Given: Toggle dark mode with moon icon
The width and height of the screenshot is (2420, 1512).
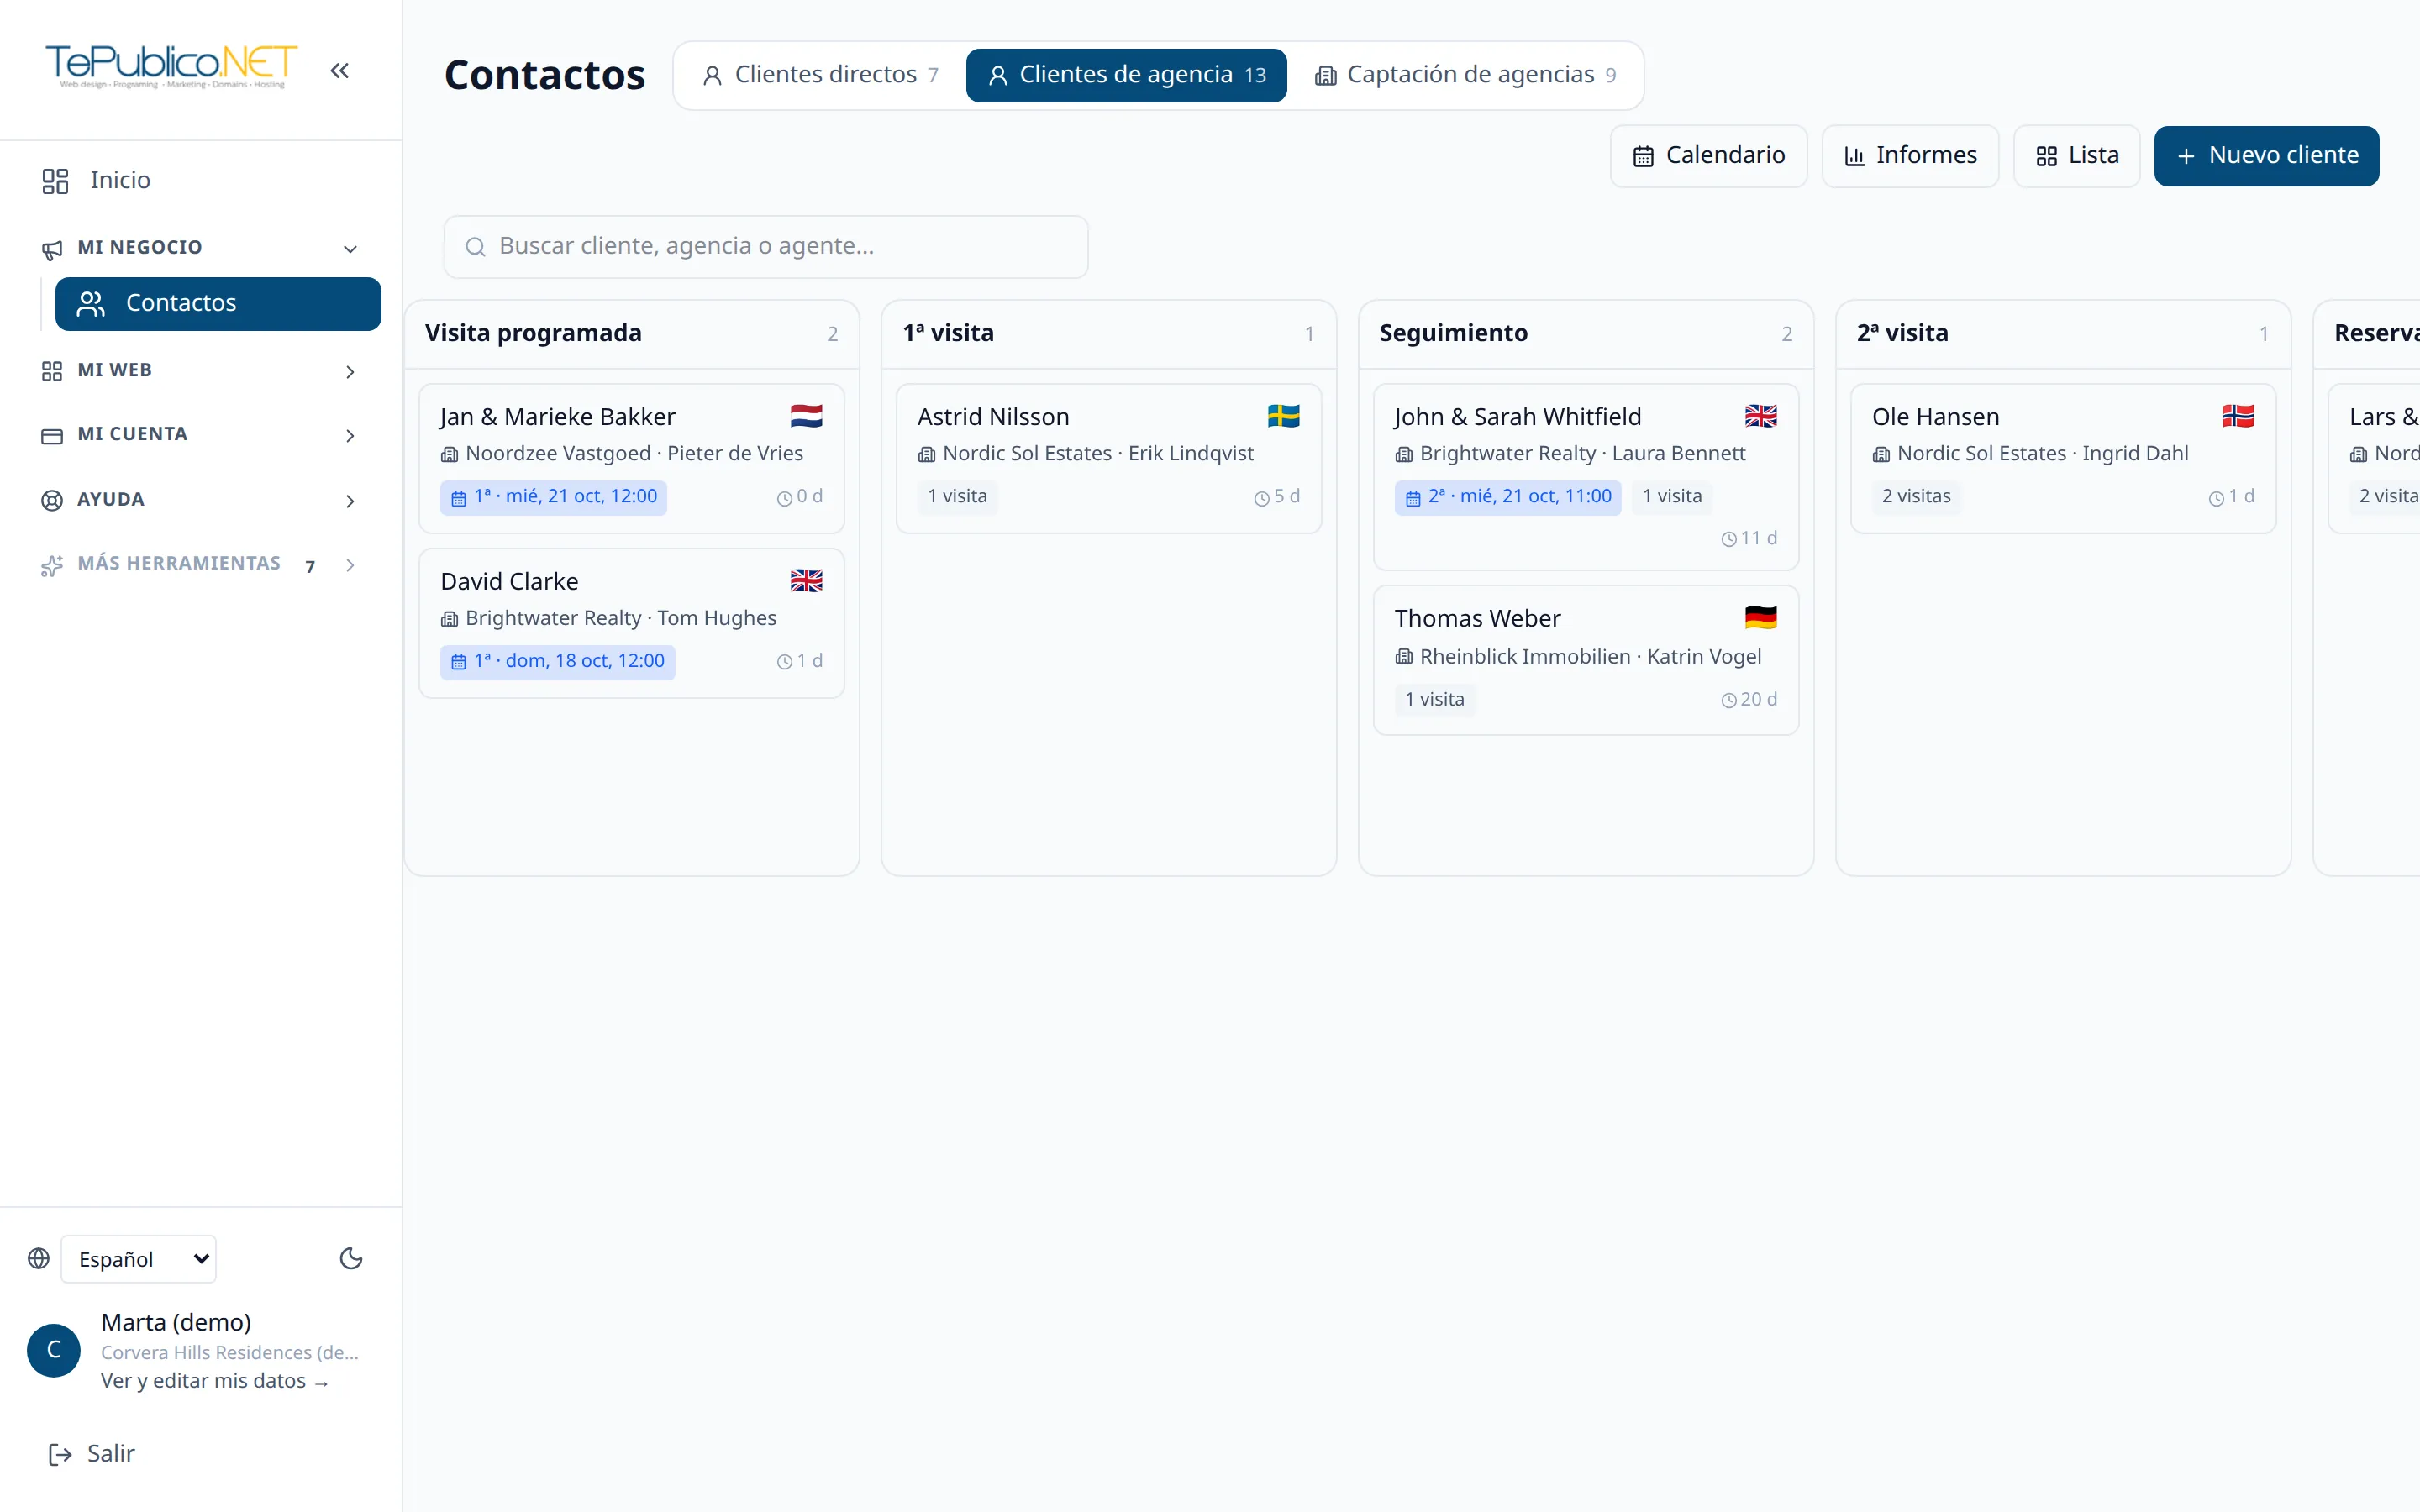Looking at the screenshot, I should pos(351,1258).
